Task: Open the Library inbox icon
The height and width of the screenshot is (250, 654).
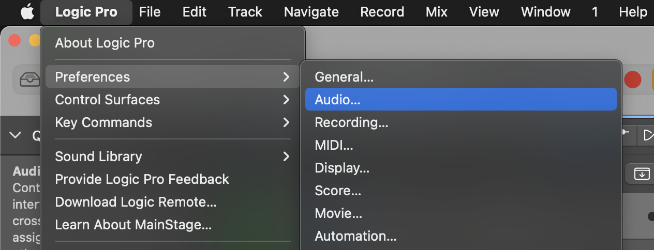Action: pyautogui.click(x=29, y=79)
